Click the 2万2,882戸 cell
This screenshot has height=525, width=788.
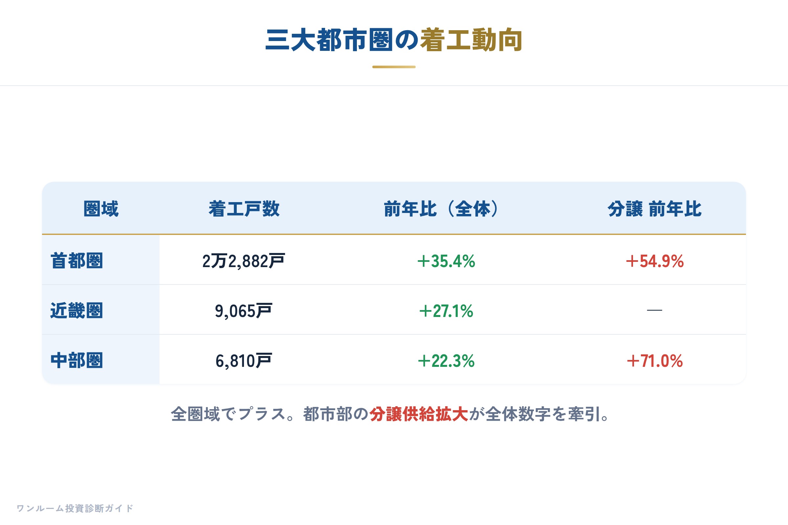[x=244, y=261]
